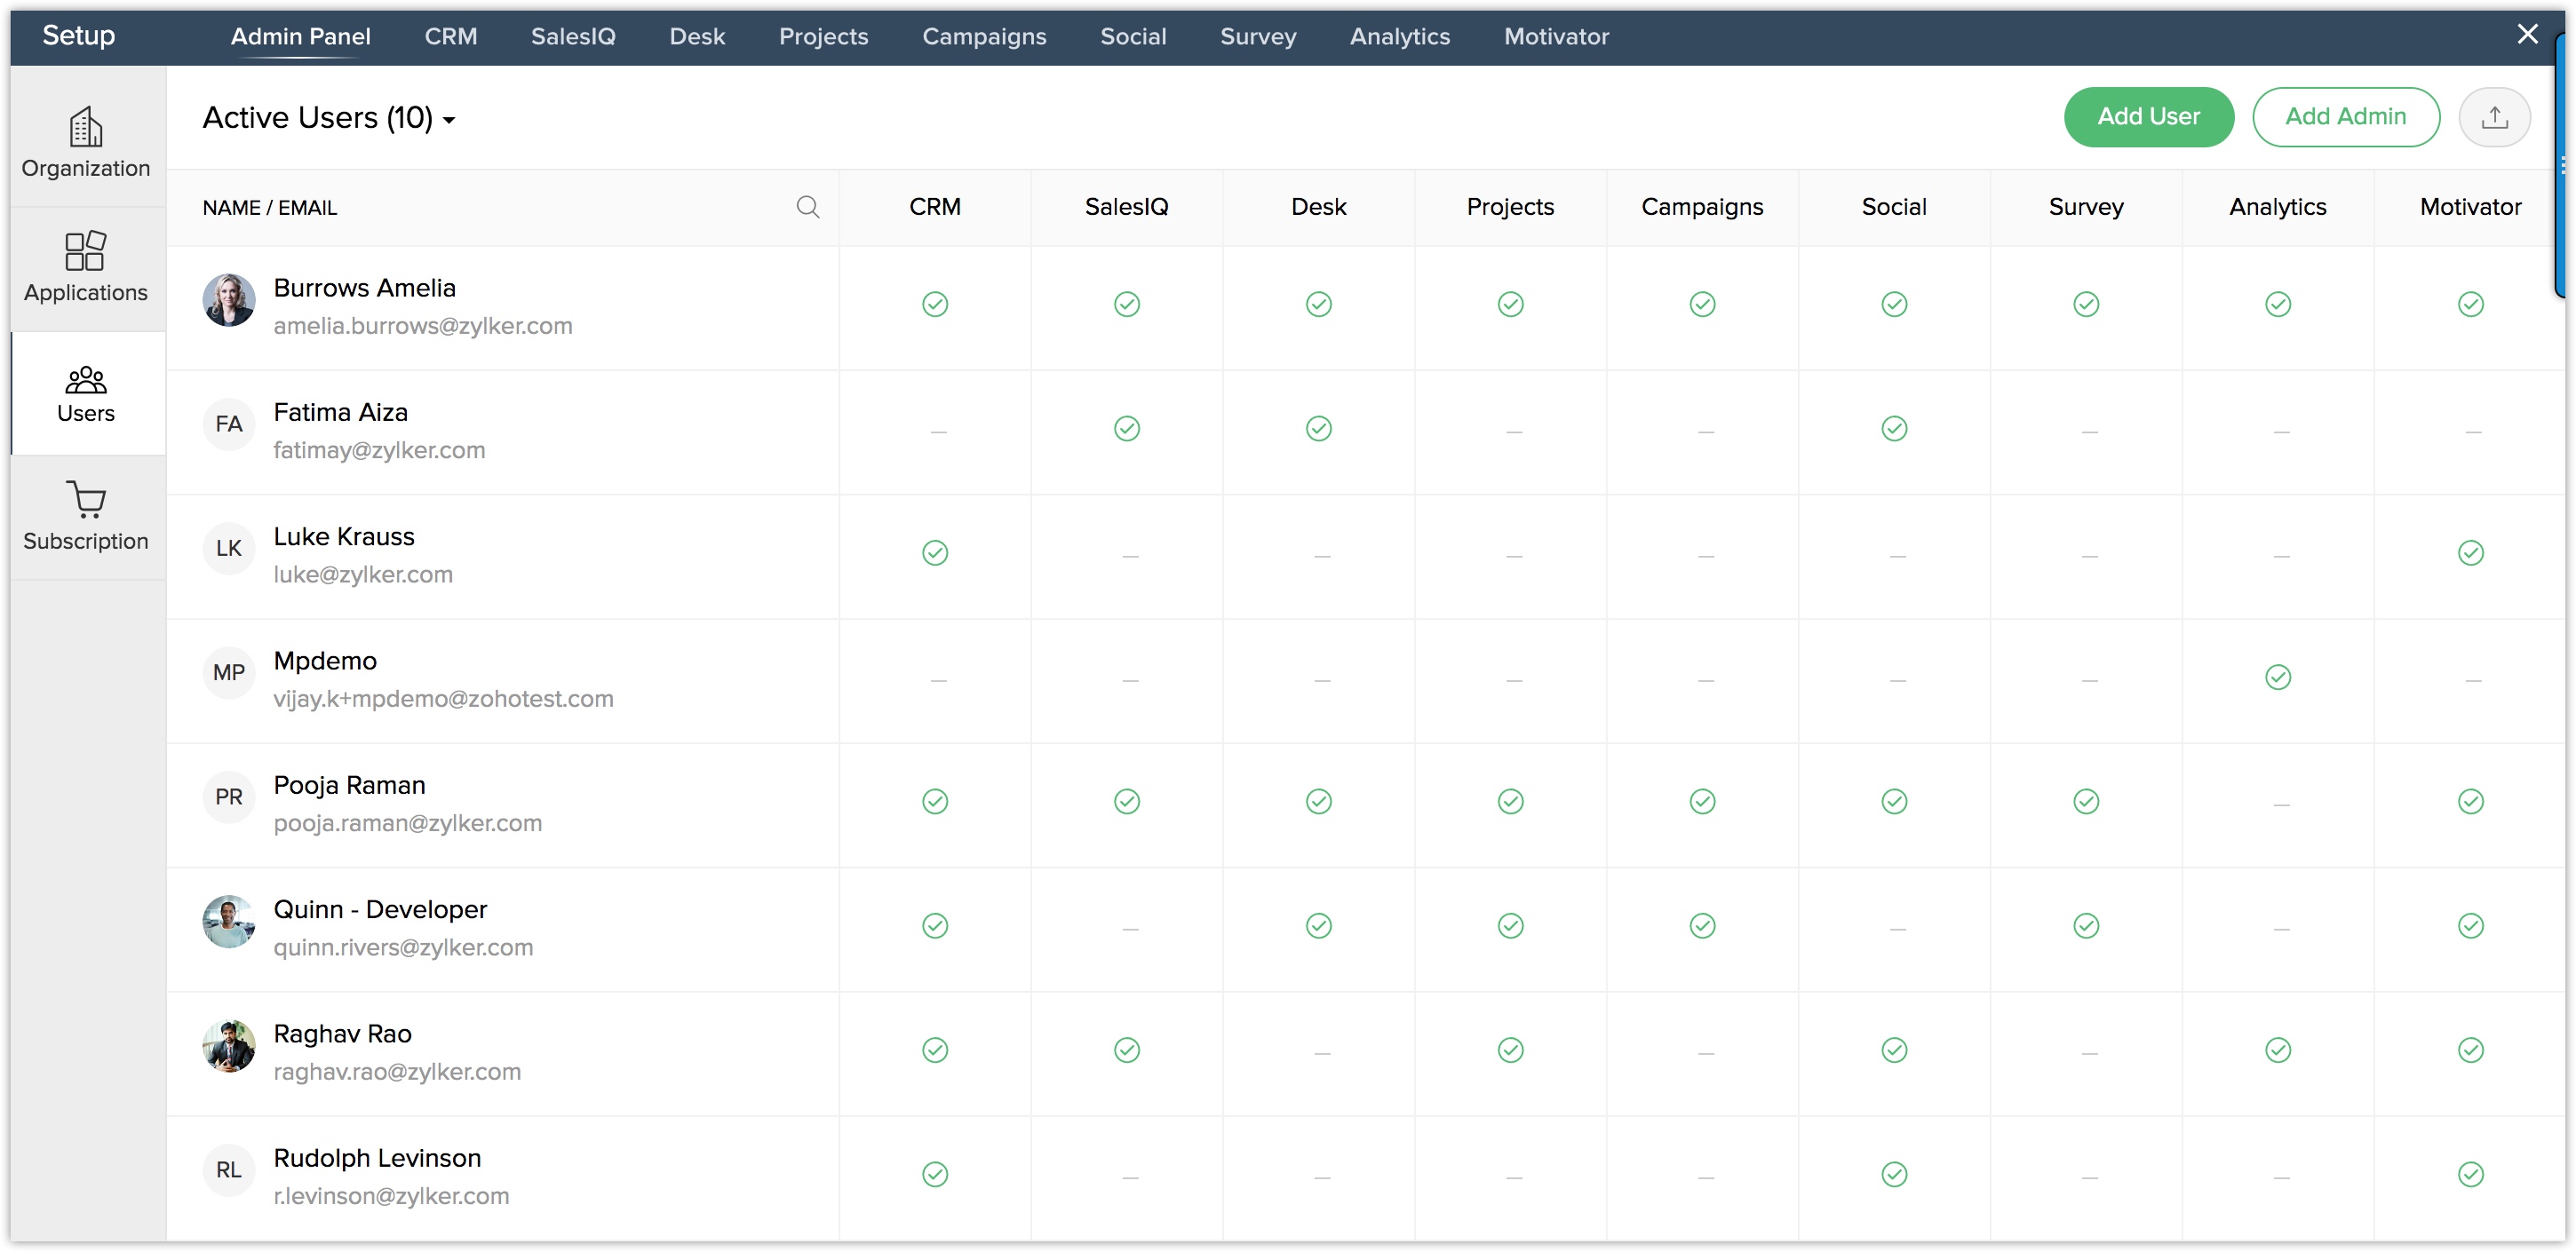Switch to the SalesIQ top tab

tap(572, 37)
